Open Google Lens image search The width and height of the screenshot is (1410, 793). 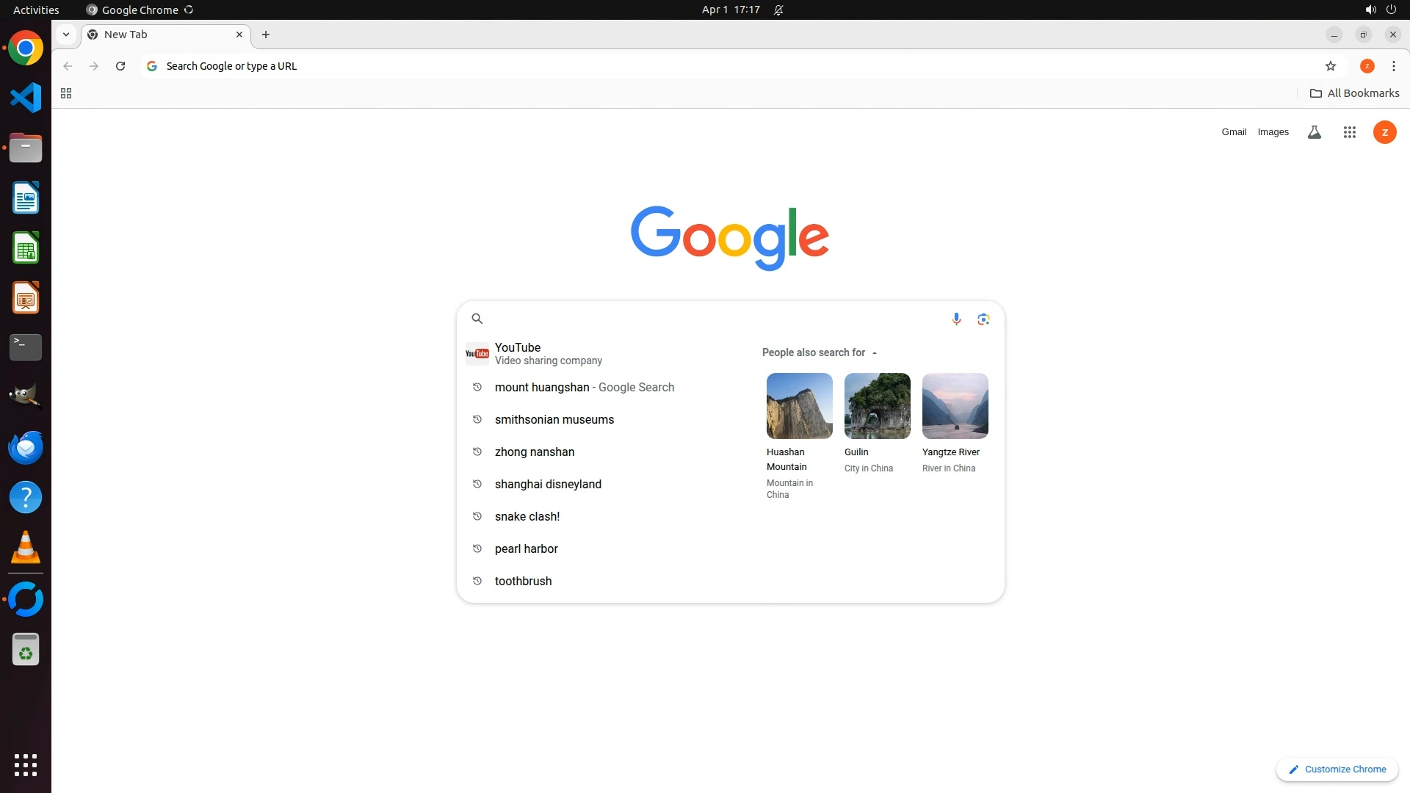point(983,319)
